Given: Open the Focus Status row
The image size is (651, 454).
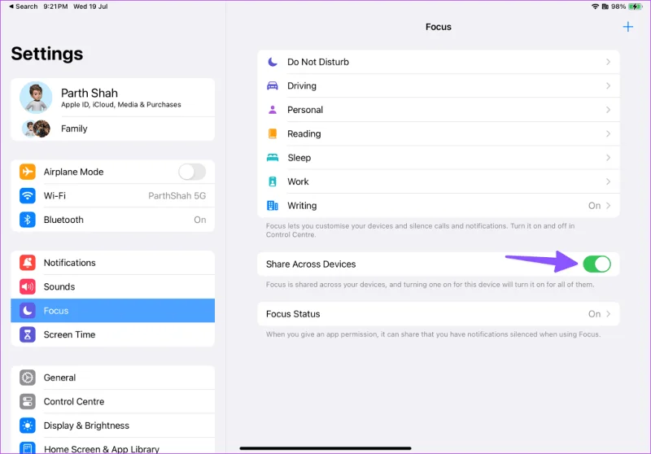Looking at the screenshot, I should [x=438, y=314].
